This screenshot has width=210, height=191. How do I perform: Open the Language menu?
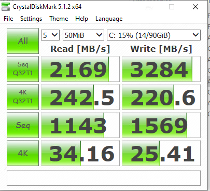pyautogui.click(x=109, y=19)
